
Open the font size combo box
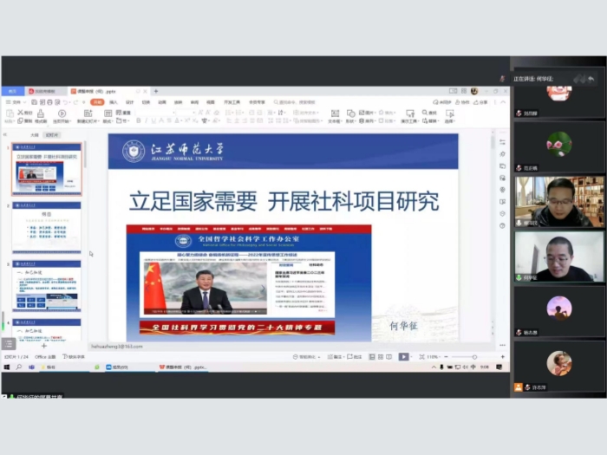[x=186, y=113]
